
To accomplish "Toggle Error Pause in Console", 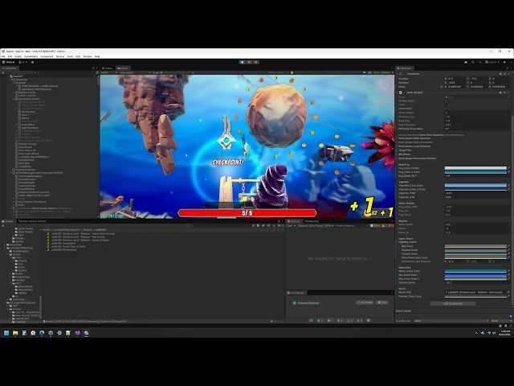I will (x=316, y=226).
